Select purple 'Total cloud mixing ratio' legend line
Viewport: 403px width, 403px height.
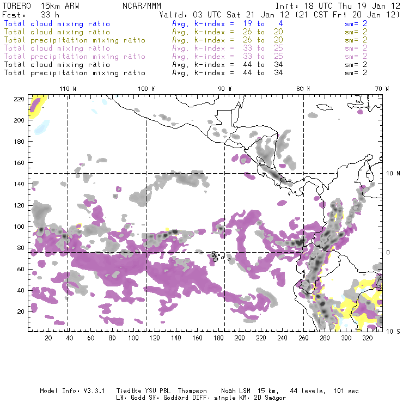(x=57, y=48)
